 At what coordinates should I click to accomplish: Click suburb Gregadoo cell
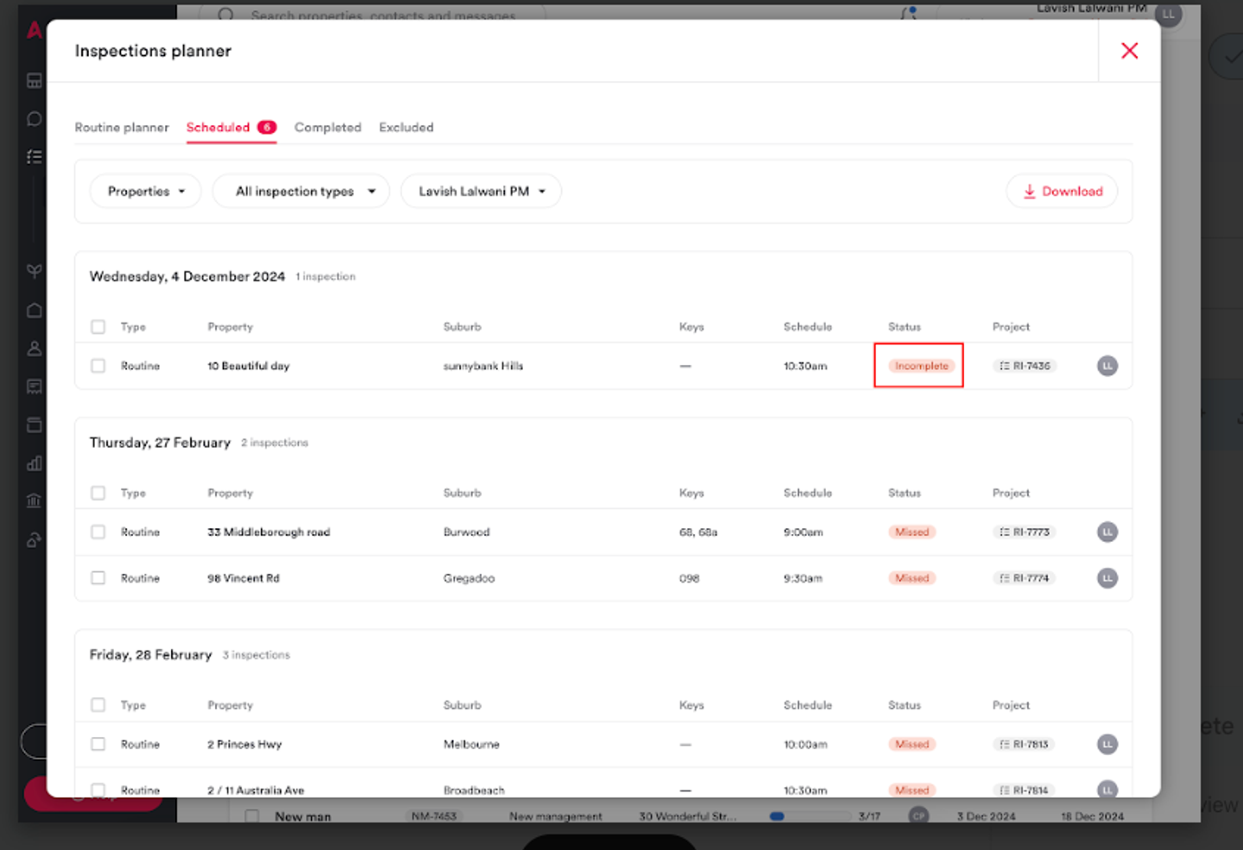pyautogui.click(x=469, y=578)
